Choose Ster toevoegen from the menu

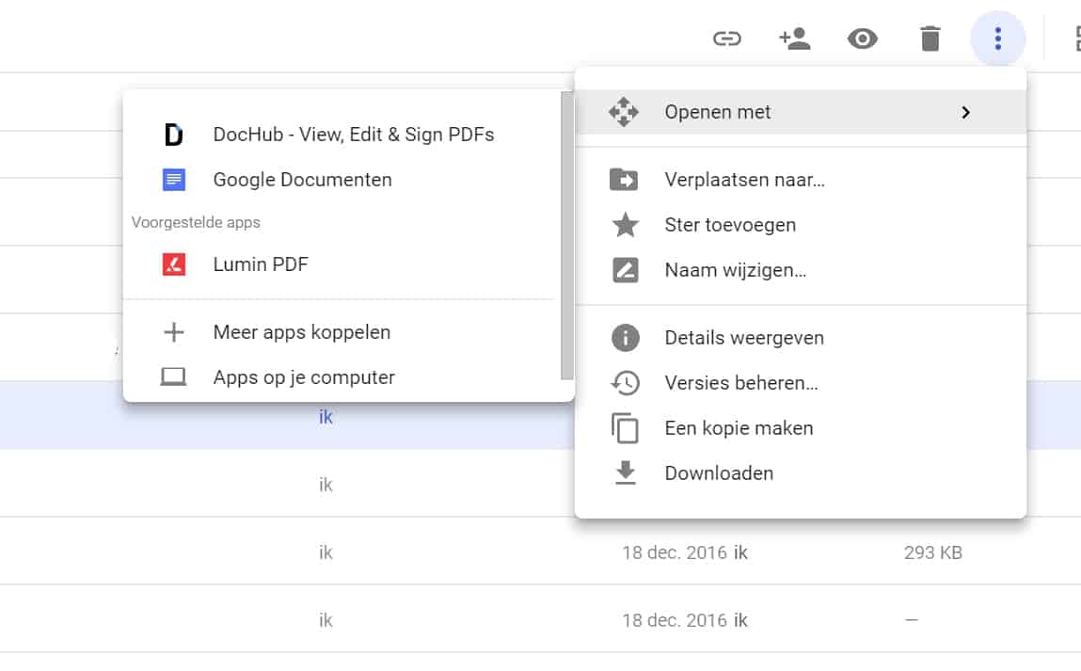(x=730, y=225)
